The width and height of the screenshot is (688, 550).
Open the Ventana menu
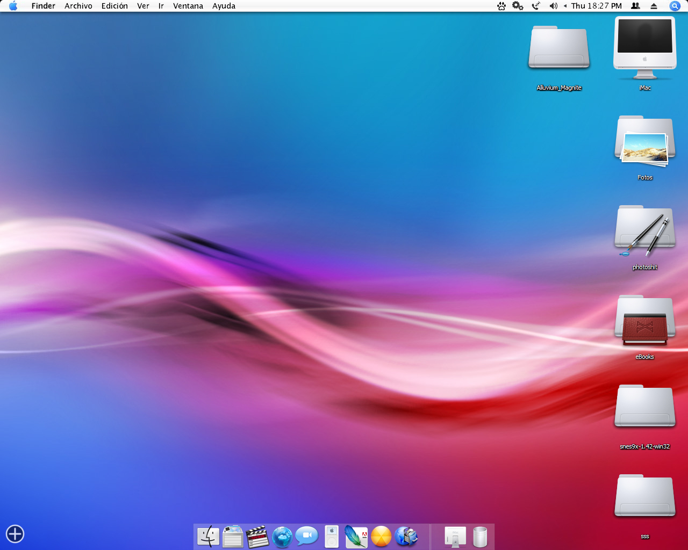pos(188,6)
